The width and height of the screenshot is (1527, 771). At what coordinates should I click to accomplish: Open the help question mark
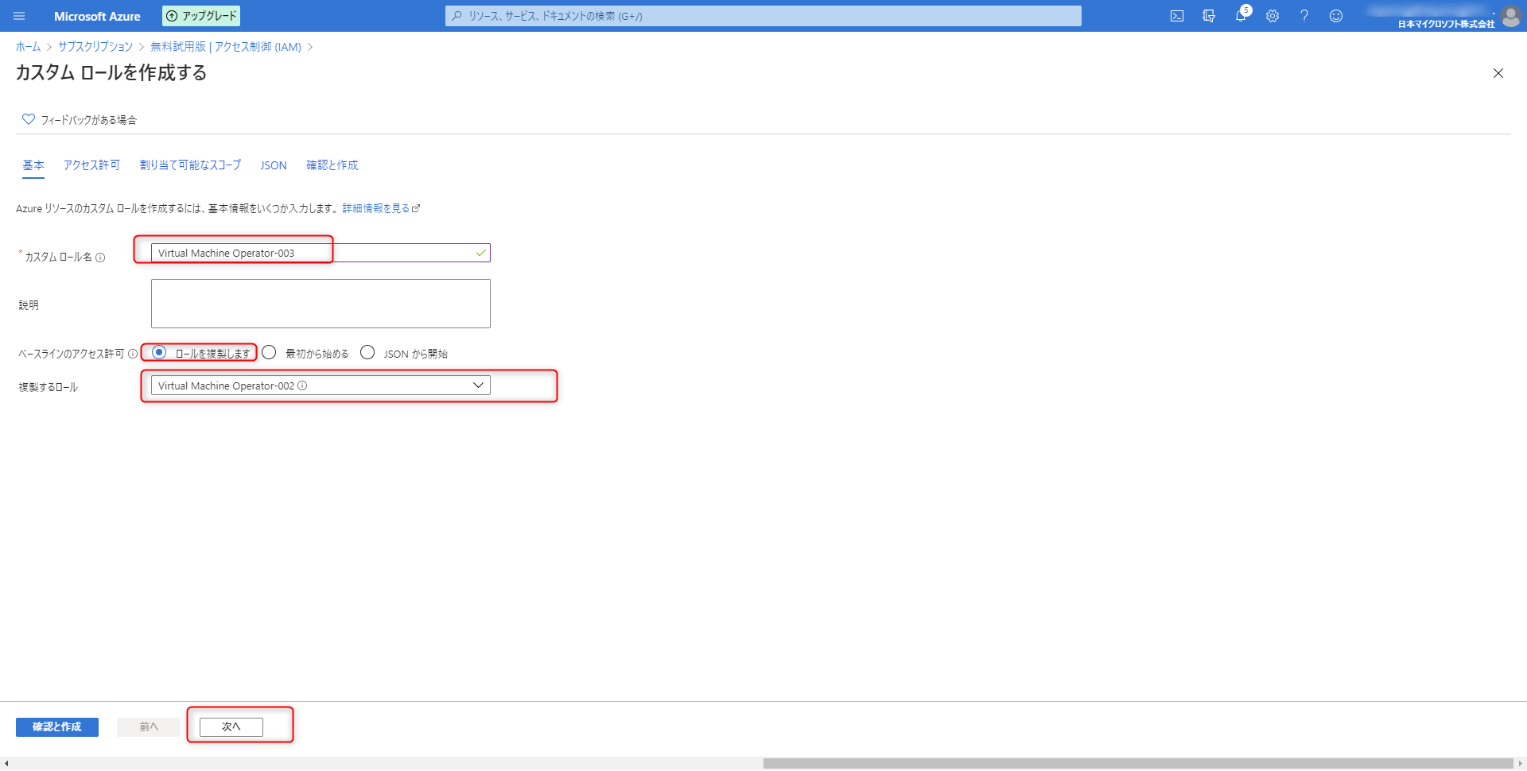[x=1304, y=16]
